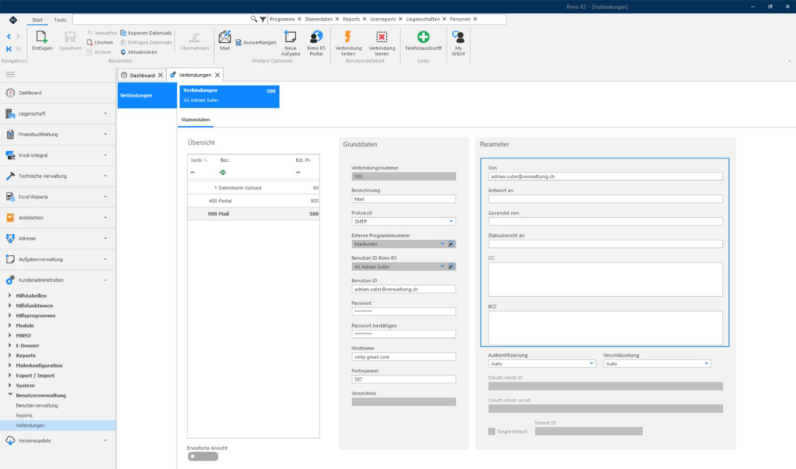Click the Dashboard sidebar icon
Viewport: 796px width, 469px height.
coord(10,93)
